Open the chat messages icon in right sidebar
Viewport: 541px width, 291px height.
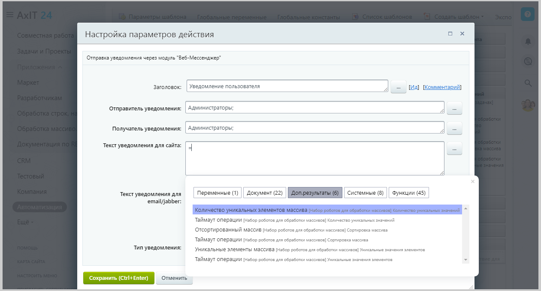pos(528,62)
